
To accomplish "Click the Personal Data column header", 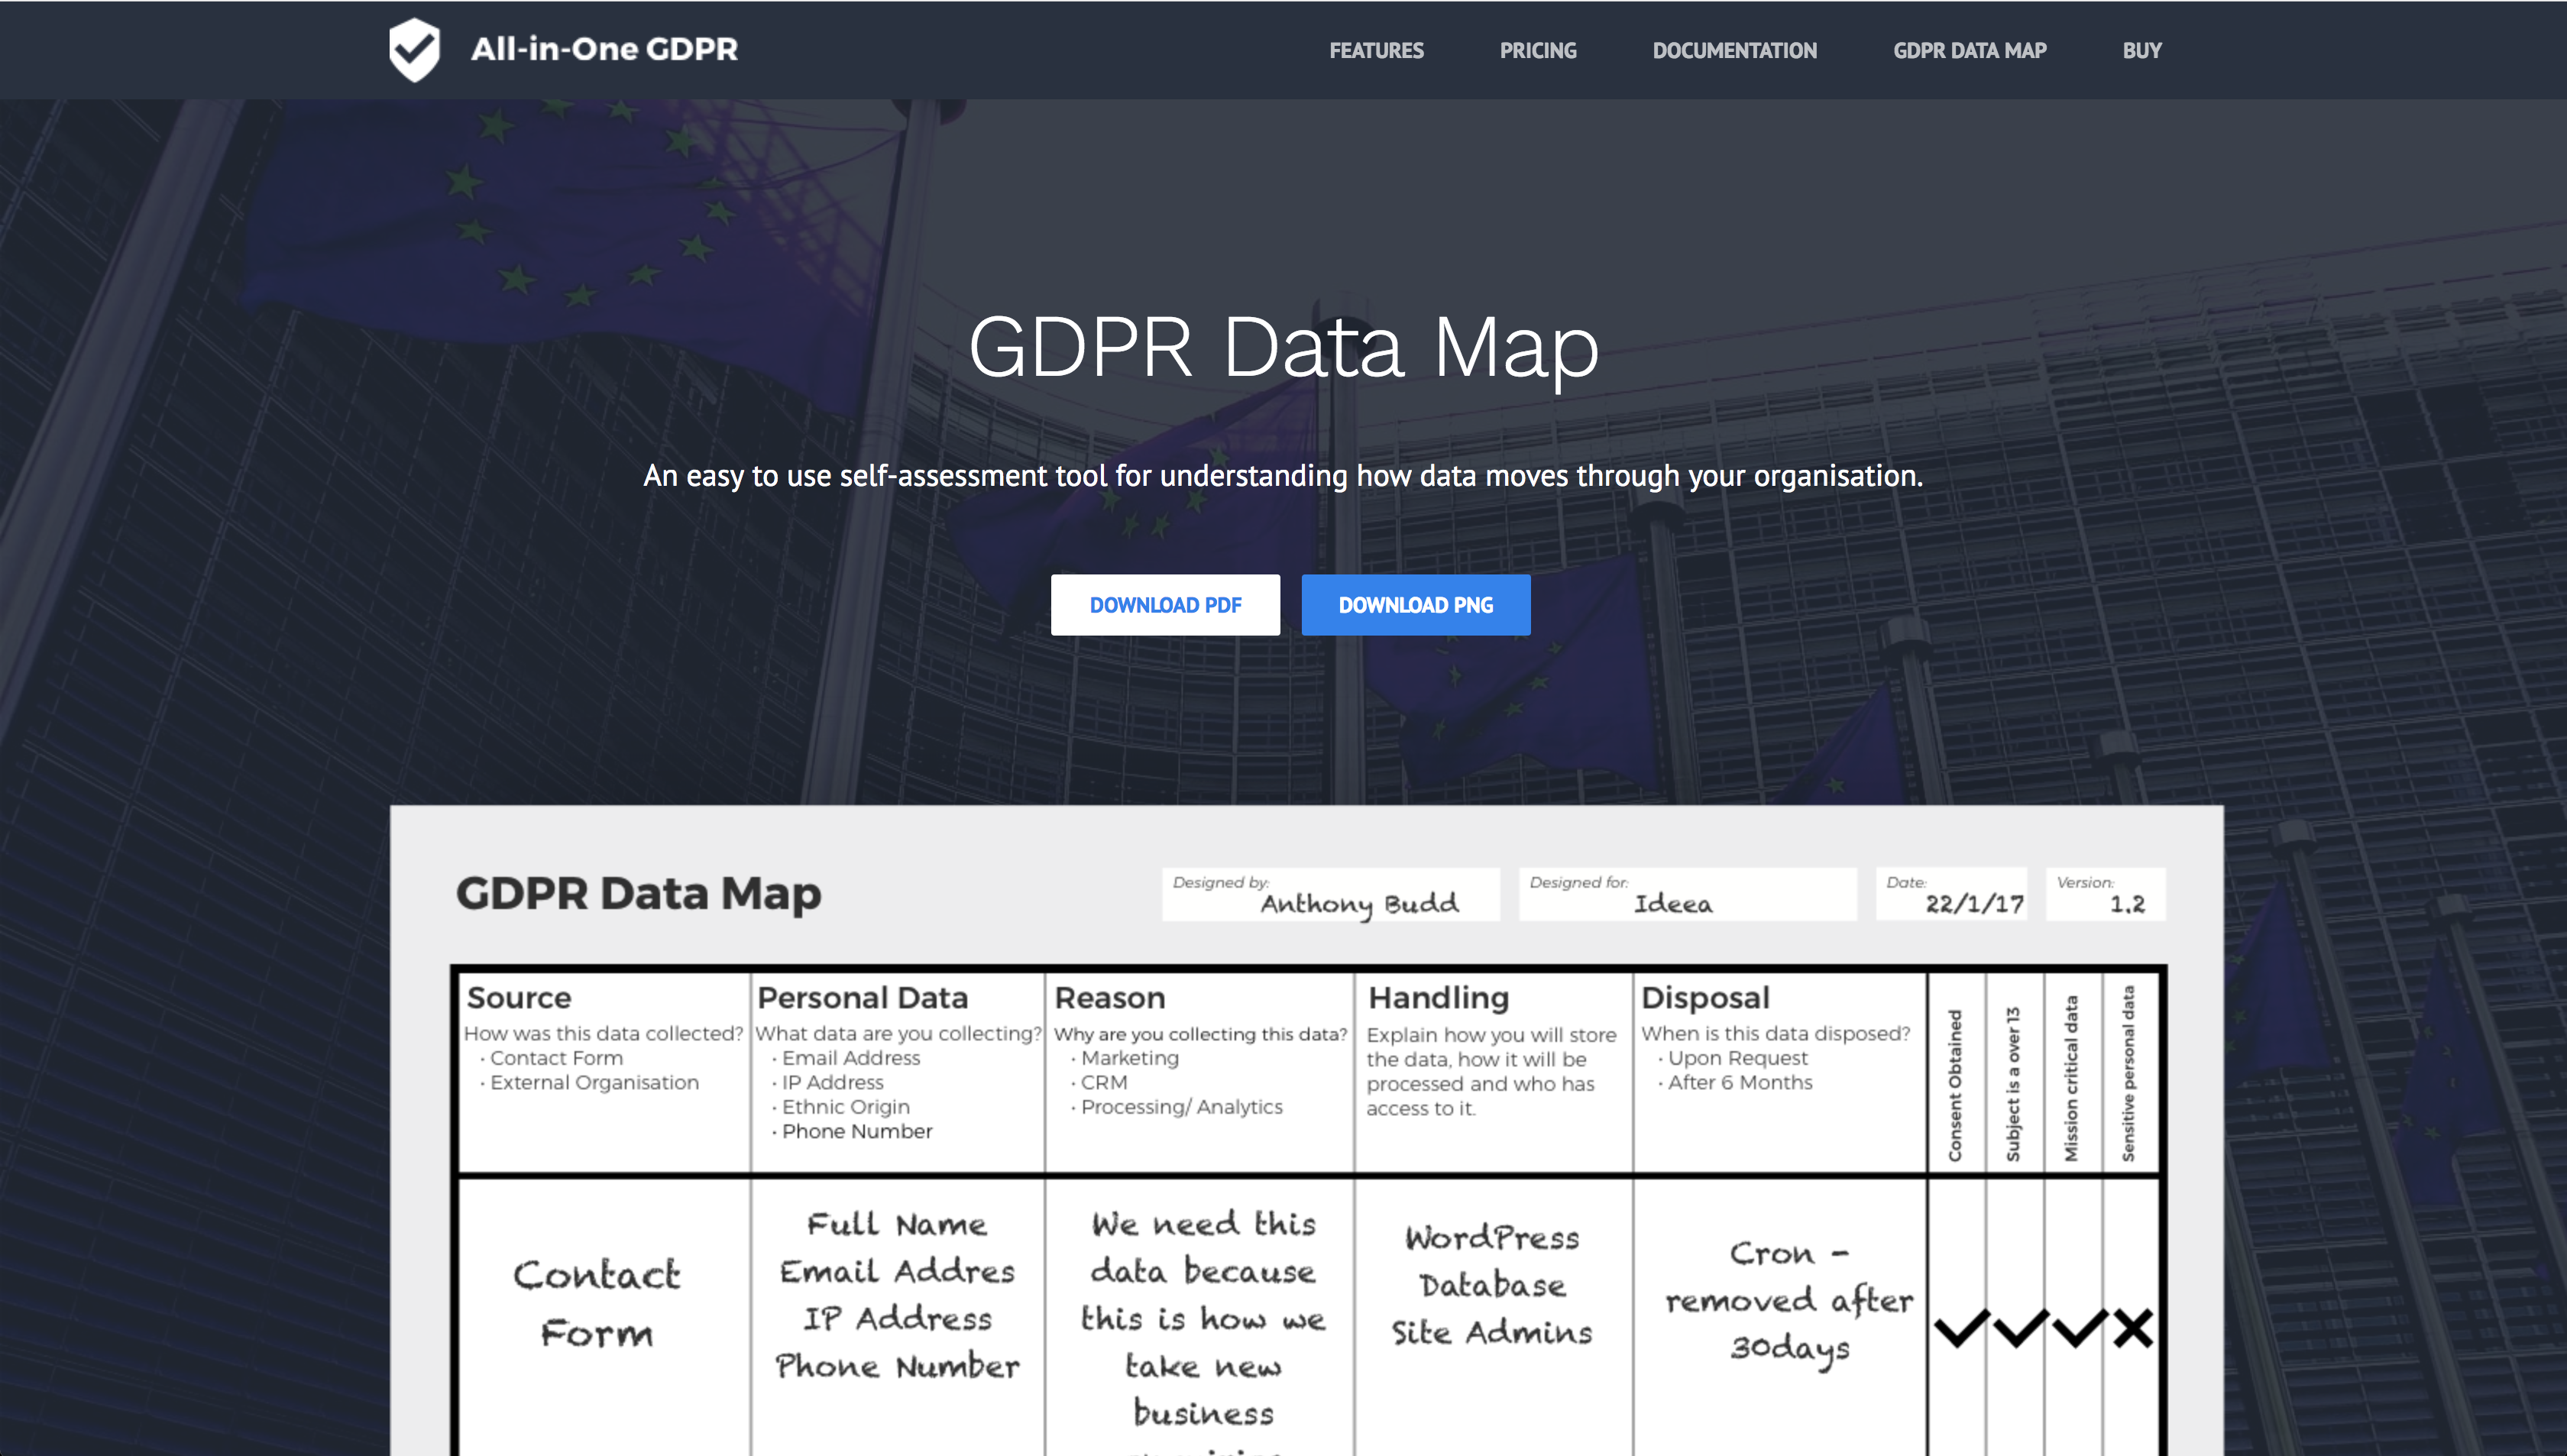I will (x=863, y=997).
